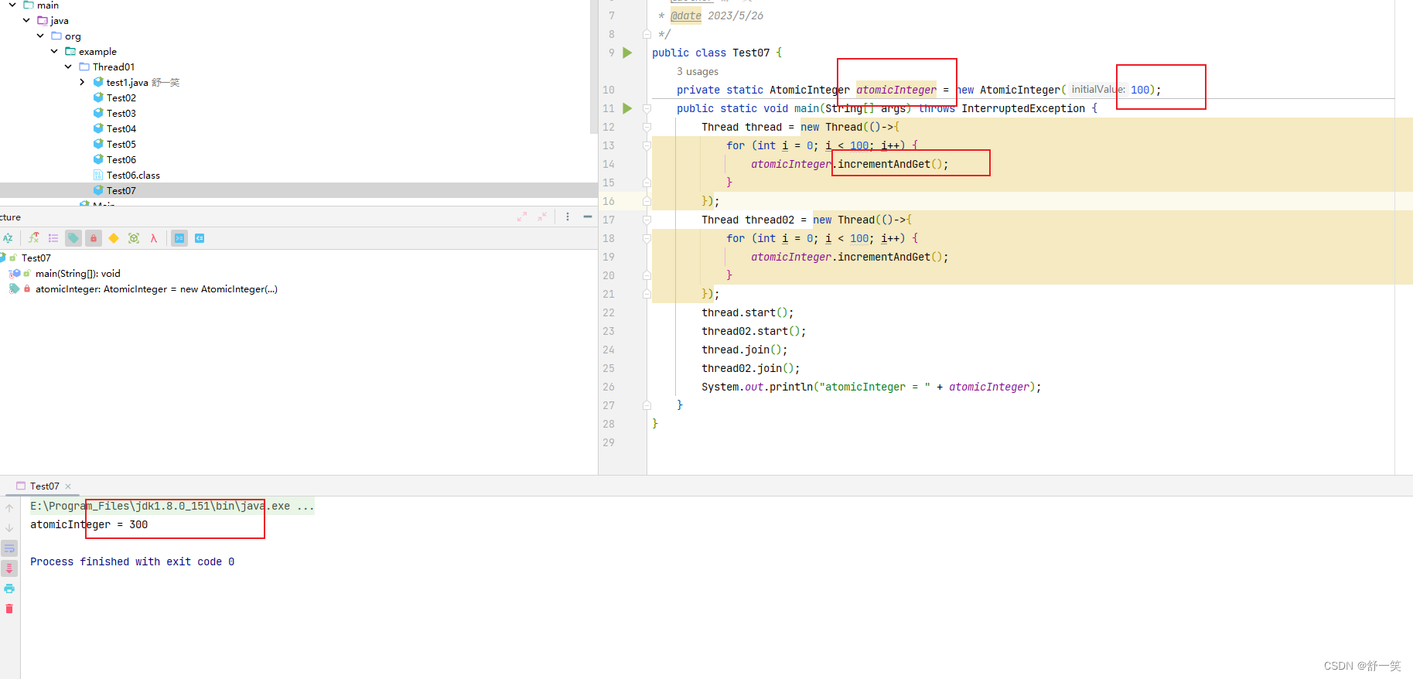This screenshot has height=679, width=1413.
Task: Click the '3 usages' inlay hint
Action: (698, 71)
